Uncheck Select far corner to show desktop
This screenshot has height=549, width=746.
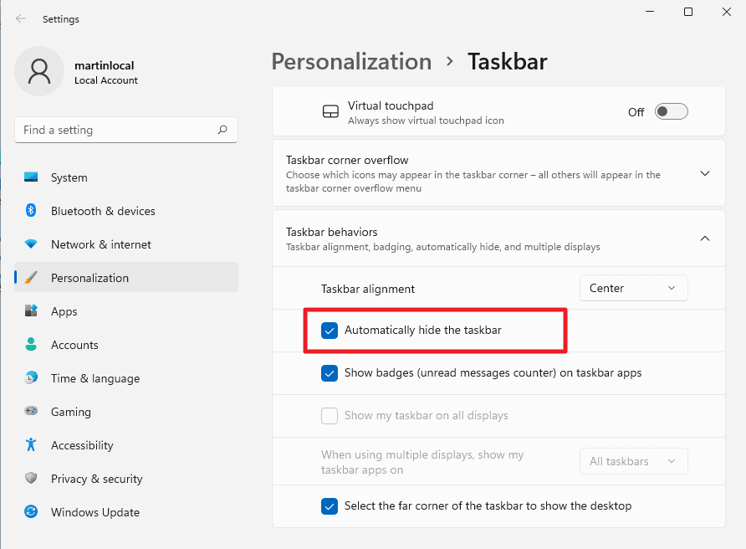pyautogui.click(x=330, y=506)
